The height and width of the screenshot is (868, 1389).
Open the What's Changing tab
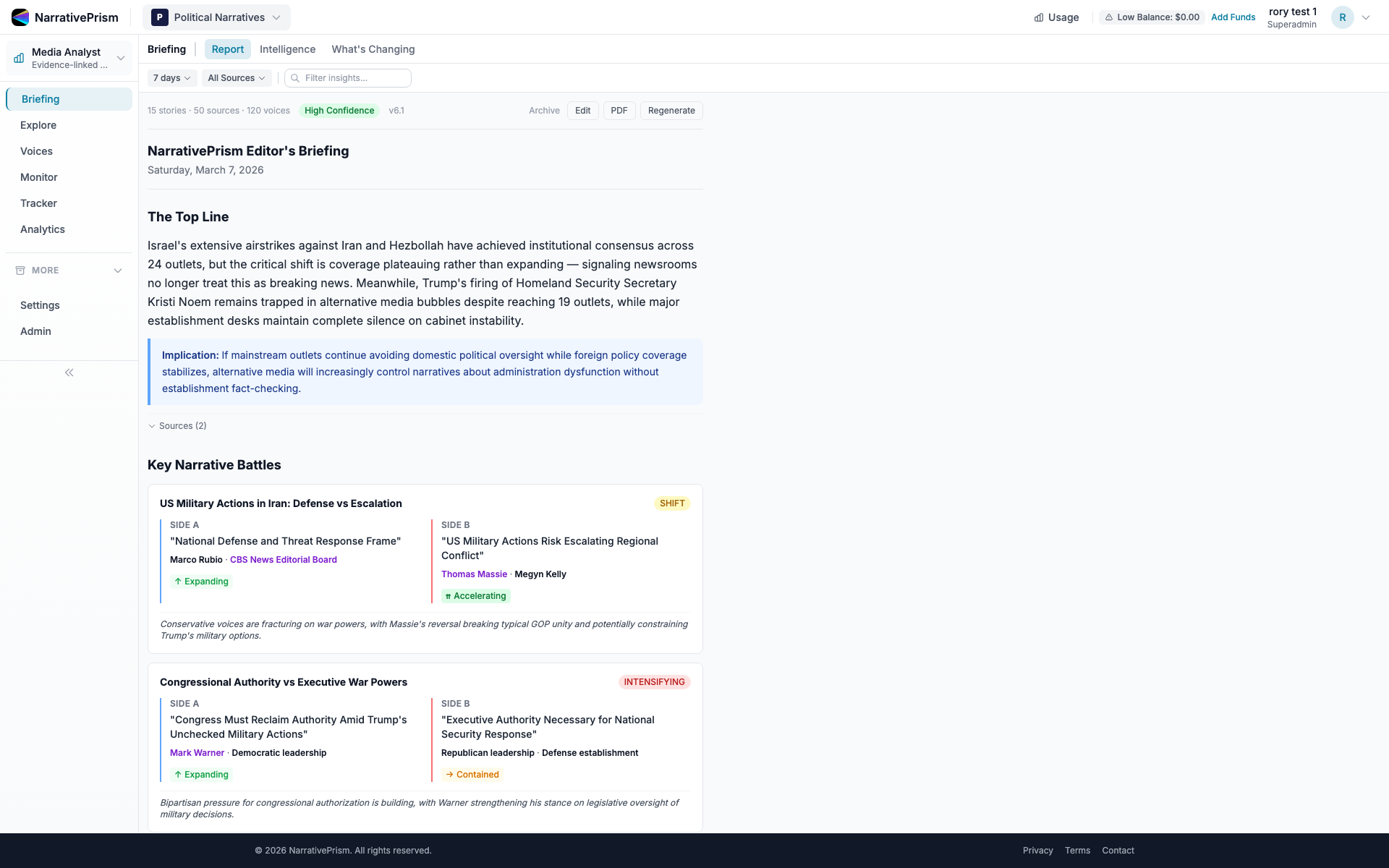[373, 49]
